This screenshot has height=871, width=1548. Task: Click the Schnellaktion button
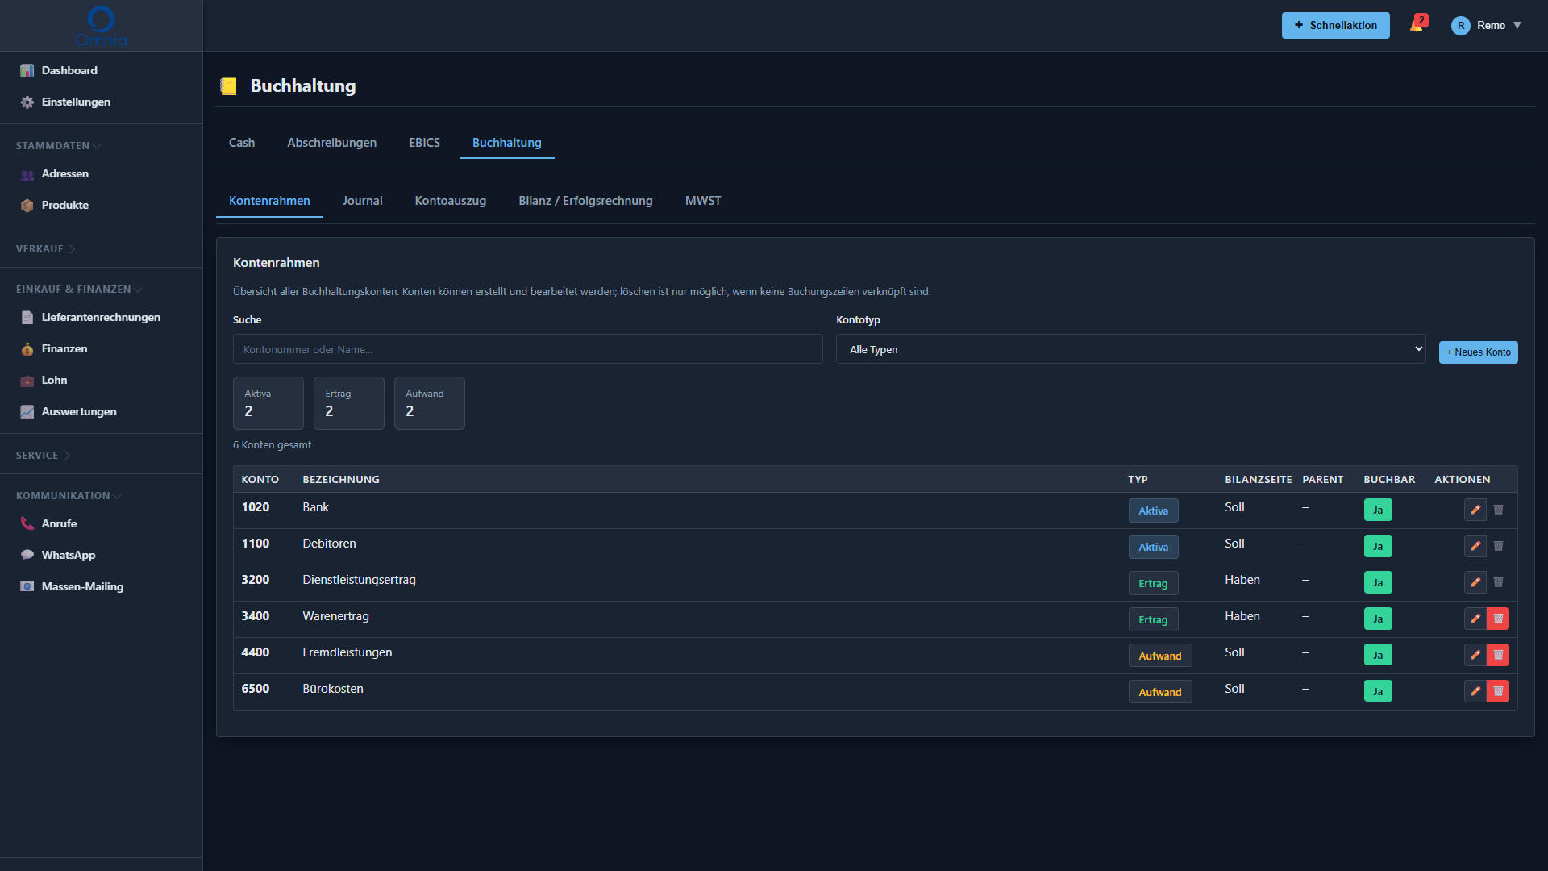(1335, 25)
